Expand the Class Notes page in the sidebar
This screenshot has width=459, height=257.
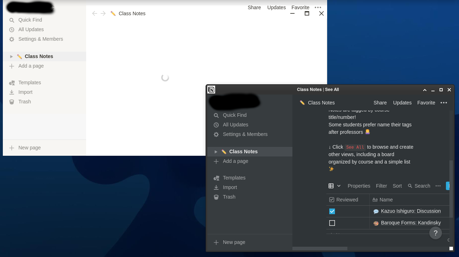[216, 152]
